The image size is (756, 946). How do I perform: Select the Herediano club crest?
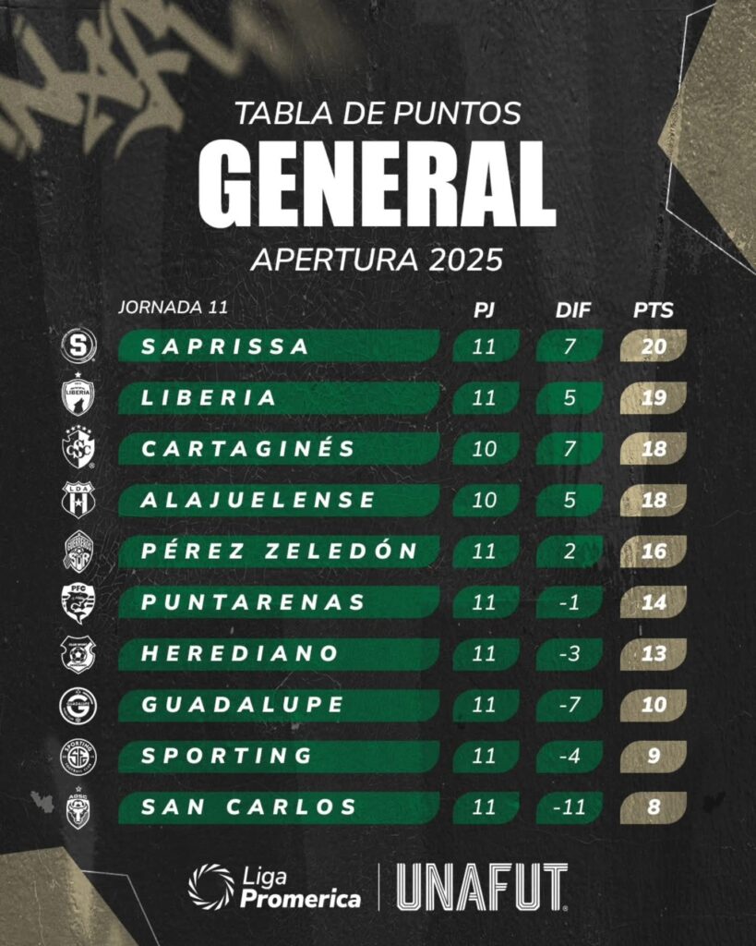[78, 654]
